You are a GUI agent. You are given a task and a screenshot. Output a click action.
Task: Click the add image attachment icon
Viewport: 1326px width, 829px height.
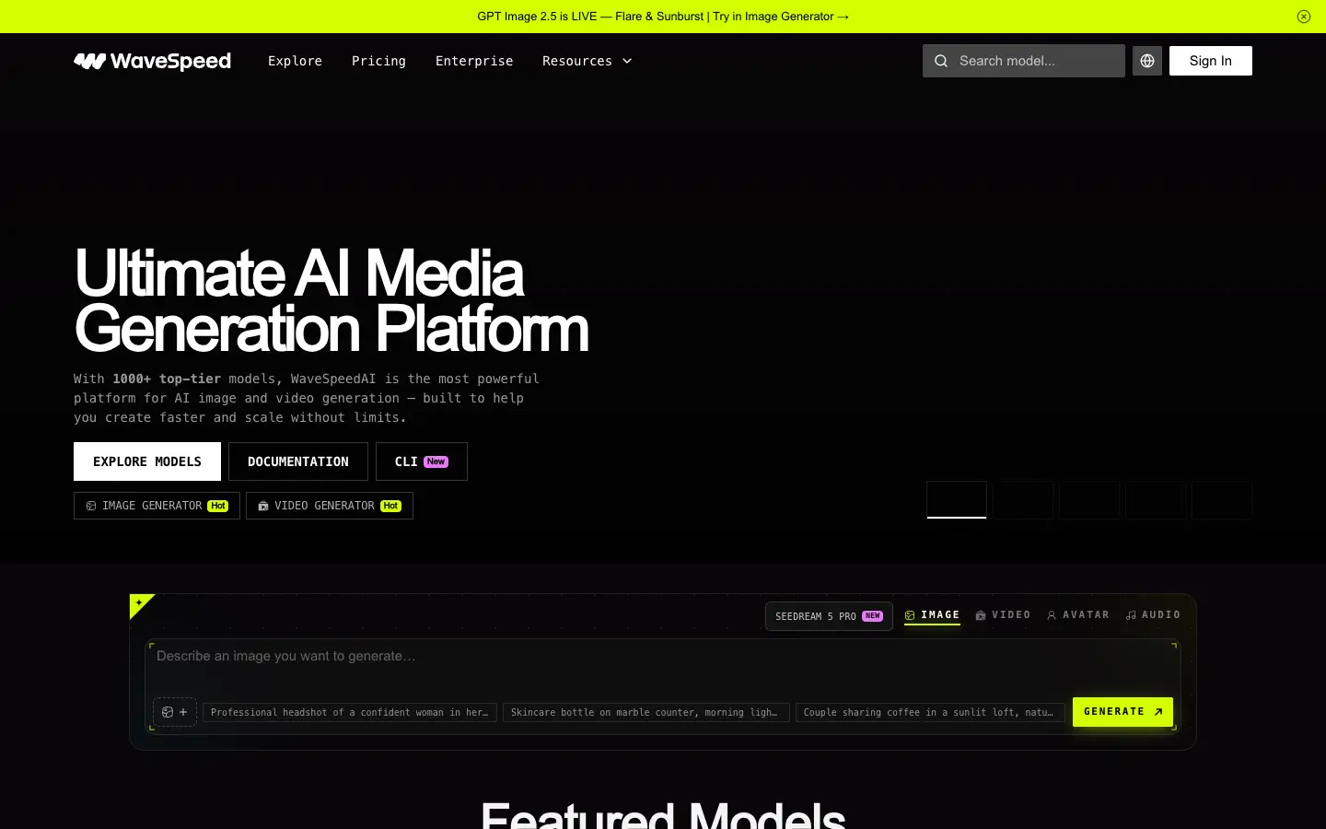[x=175, y=712]
